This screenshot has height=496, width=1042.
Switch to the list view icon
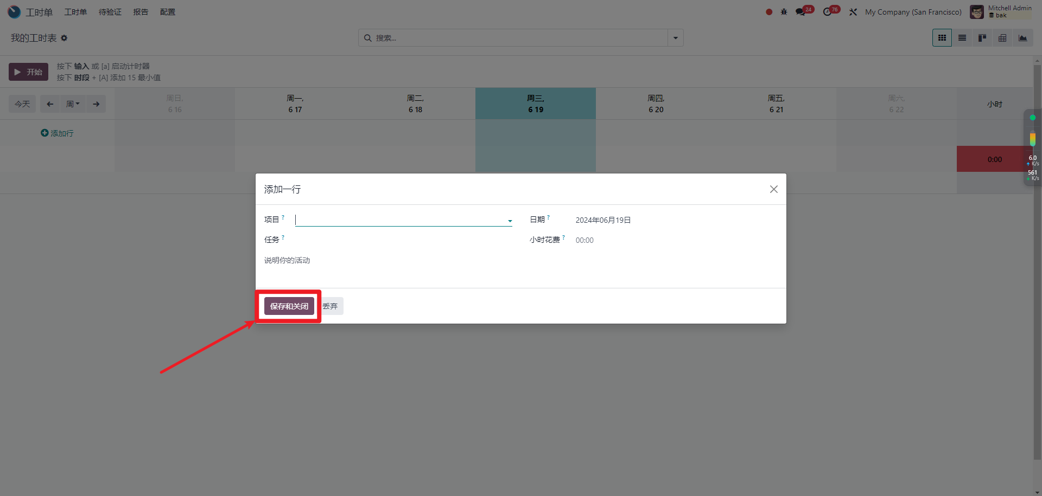point(962,38)
